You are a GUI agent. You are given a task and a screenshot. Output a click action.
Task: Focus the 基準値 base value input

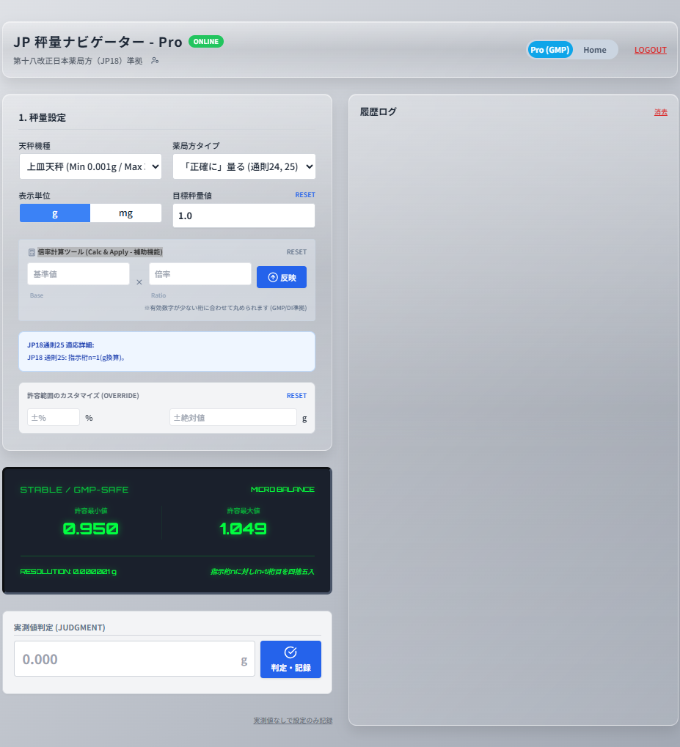point(78,274)
